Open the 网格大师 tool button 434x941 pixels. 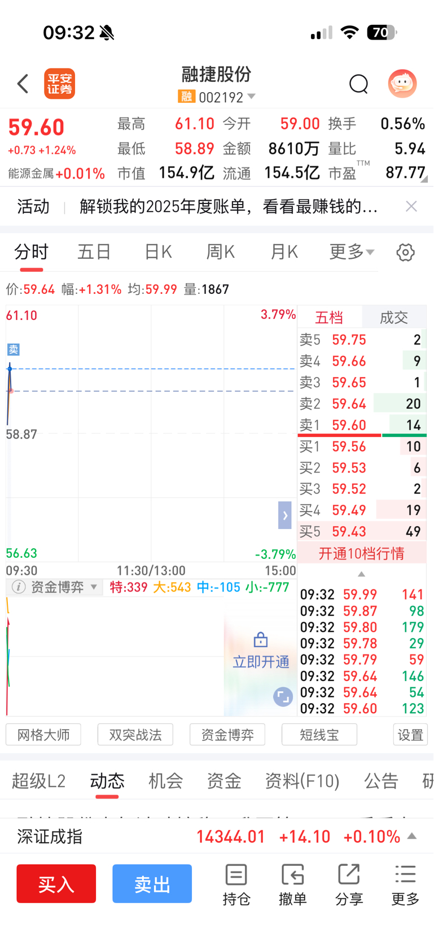point(43,735)
